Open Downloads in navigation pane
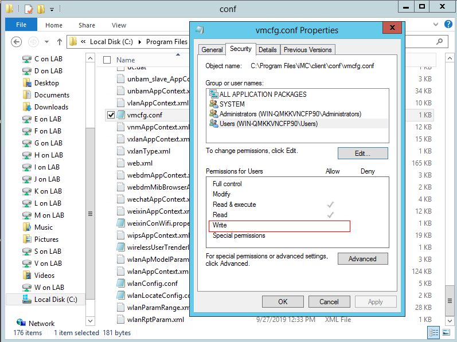Screen dimensions: 457x342 pos(51,107)
